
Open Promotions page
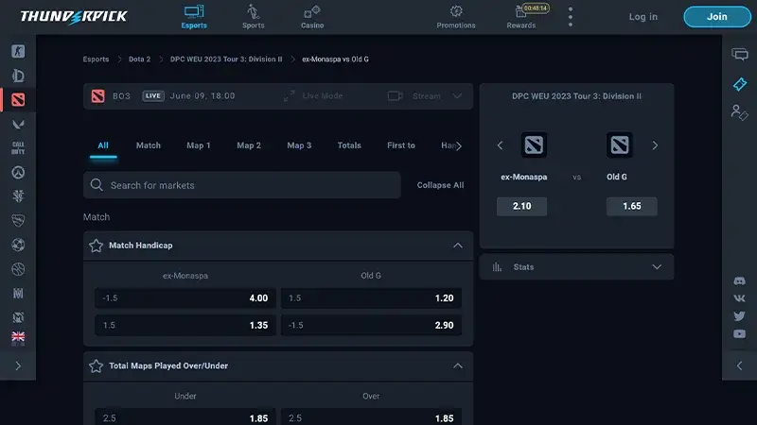click(x=456, y=17)
